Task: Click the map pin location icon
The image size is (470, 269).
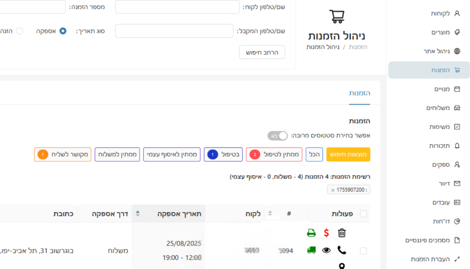Action: click(x=342, y=266)
